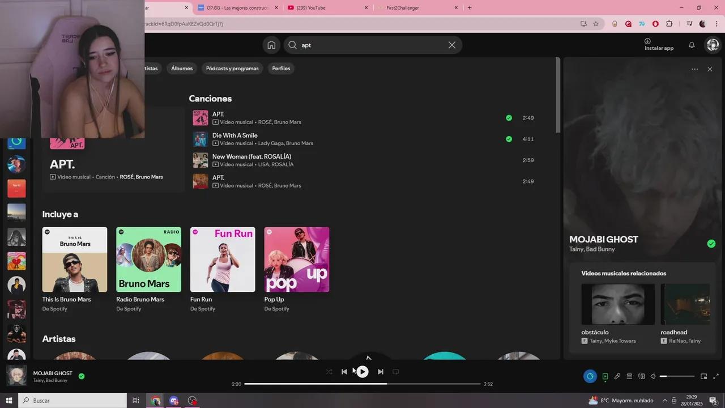Image resolution: width=725 pixels, height=408 pixels.
Task: Open connect to a device
Action: pos(642,376)
